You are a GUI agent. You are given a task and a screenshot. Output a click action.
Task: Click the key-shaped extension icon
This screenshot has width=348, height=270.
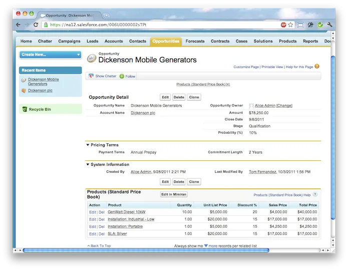[310, 25]
